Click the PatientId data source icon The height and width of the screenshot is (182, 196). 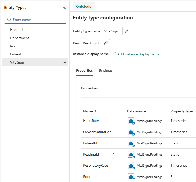(131, 143)
